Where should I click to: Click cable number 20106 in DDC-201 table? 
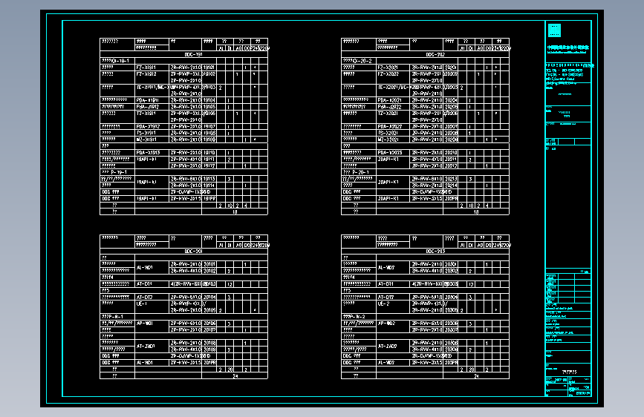click(209, 324)
